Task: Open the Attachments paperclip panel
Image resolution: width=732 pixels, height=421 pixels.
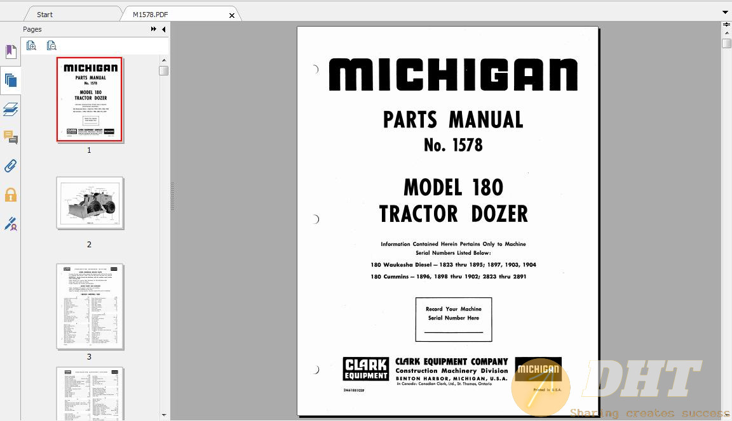Action: coord(11,166)
